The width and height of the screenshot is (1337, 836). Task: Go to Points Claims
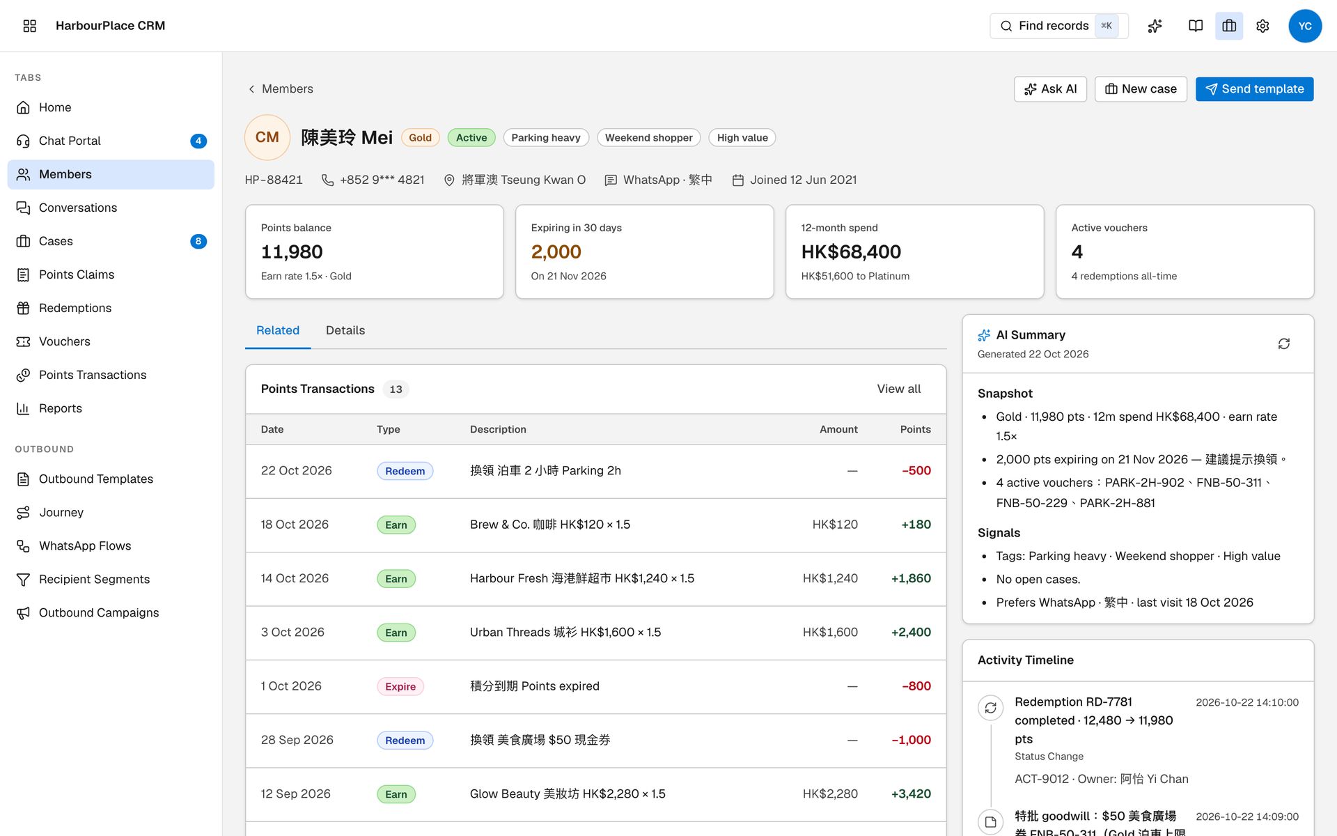(x=111, y=274)
